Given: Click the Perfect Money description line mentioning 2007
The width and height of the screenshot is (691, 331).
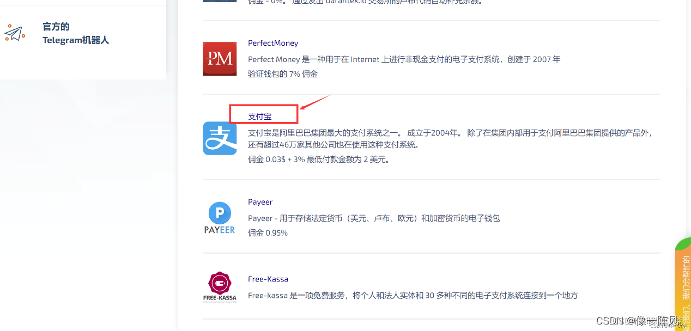Looking at the screenshot, I should click(404, 59).
